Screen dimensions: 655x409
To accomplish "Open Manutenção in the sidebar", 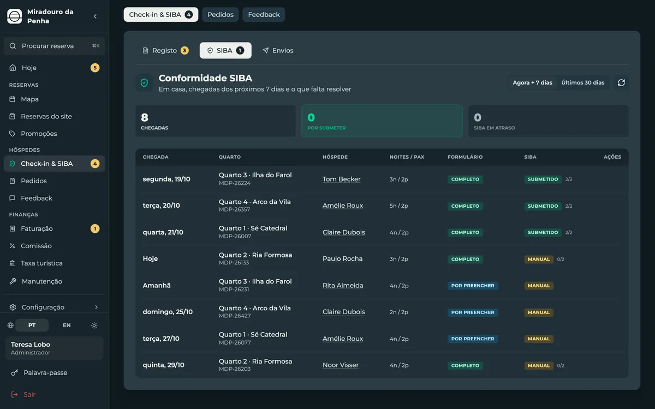I will 54,281.
